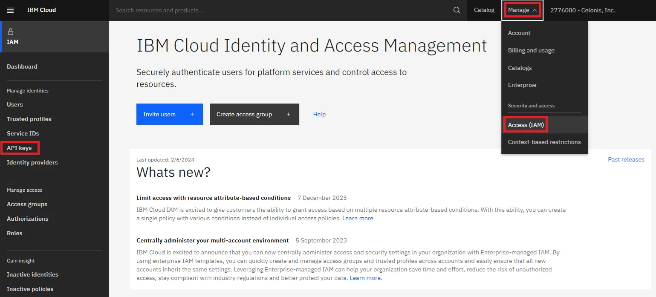Click the Gain insight section label
Image resolution: width=656 pixels, height=297 pixels.
21,261
